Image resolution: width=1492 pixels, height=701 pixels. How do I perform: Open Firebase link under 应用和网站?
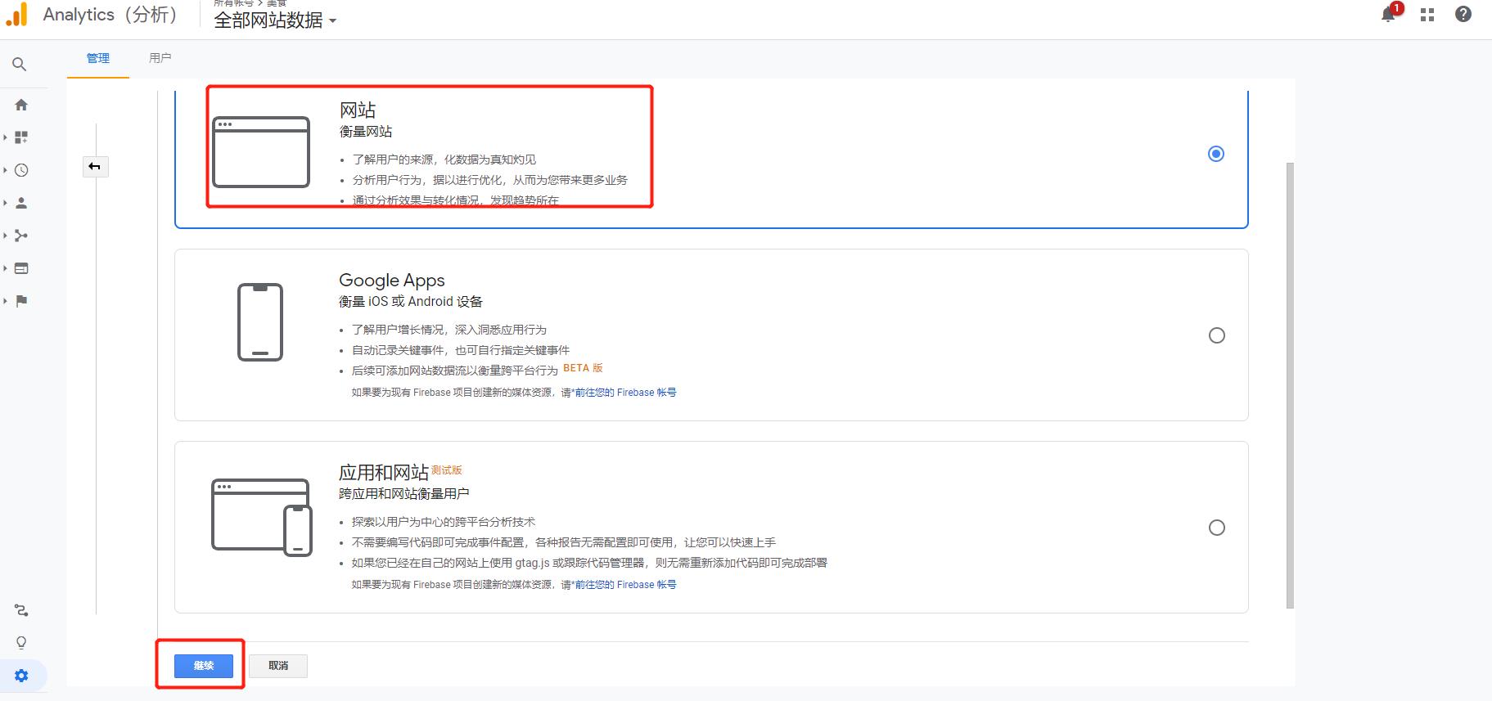point(625,585)
